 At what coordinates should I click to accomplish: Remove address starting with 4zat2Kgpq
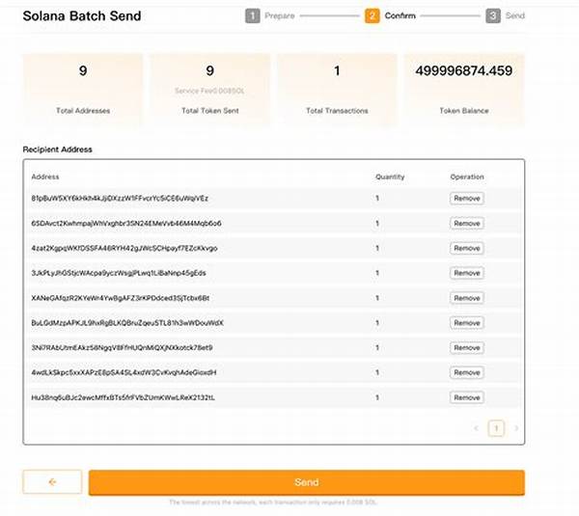click(467, 248)
